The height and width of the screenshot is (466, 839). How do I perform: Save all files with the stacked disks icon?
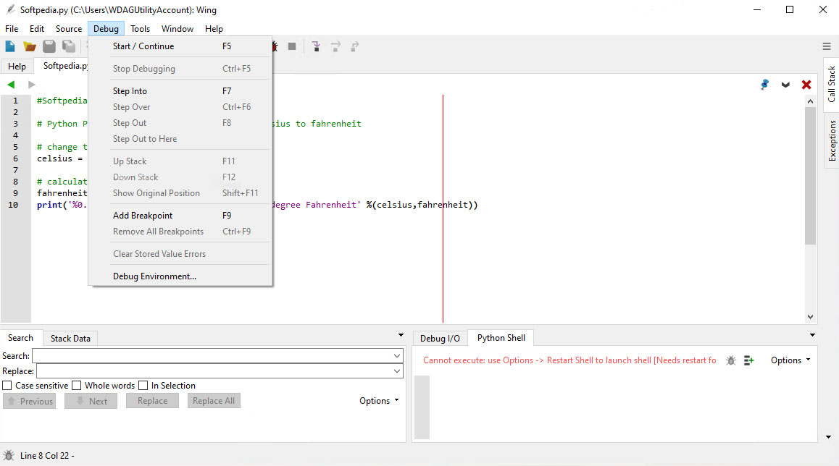tap(69, 46)
